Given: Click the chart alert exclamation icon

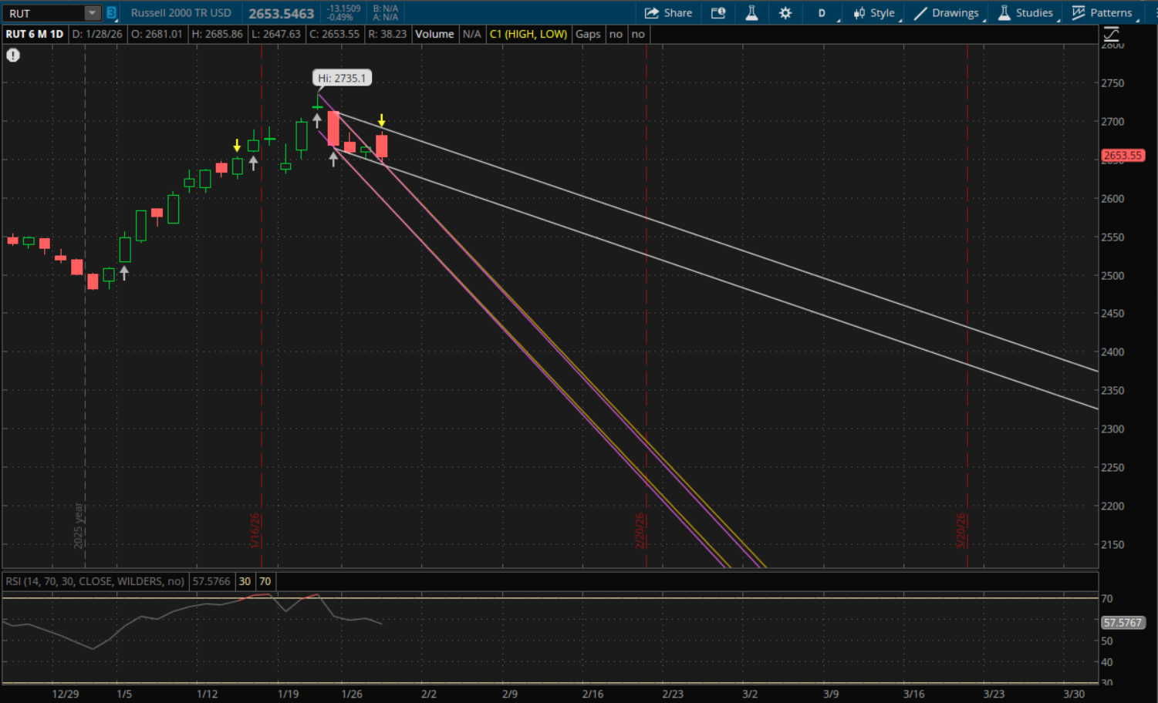Looking at the screenshot, I should point(13,55).
